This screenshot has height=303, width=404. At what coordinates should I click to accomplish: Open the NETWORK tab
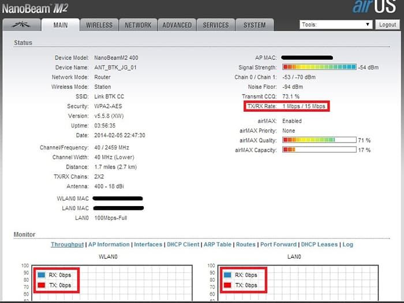138,25
